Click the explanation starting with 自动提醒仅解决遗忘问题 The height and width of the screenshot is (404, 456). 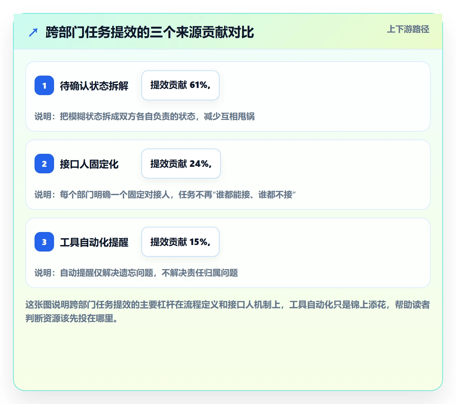[x=136, y=273]
